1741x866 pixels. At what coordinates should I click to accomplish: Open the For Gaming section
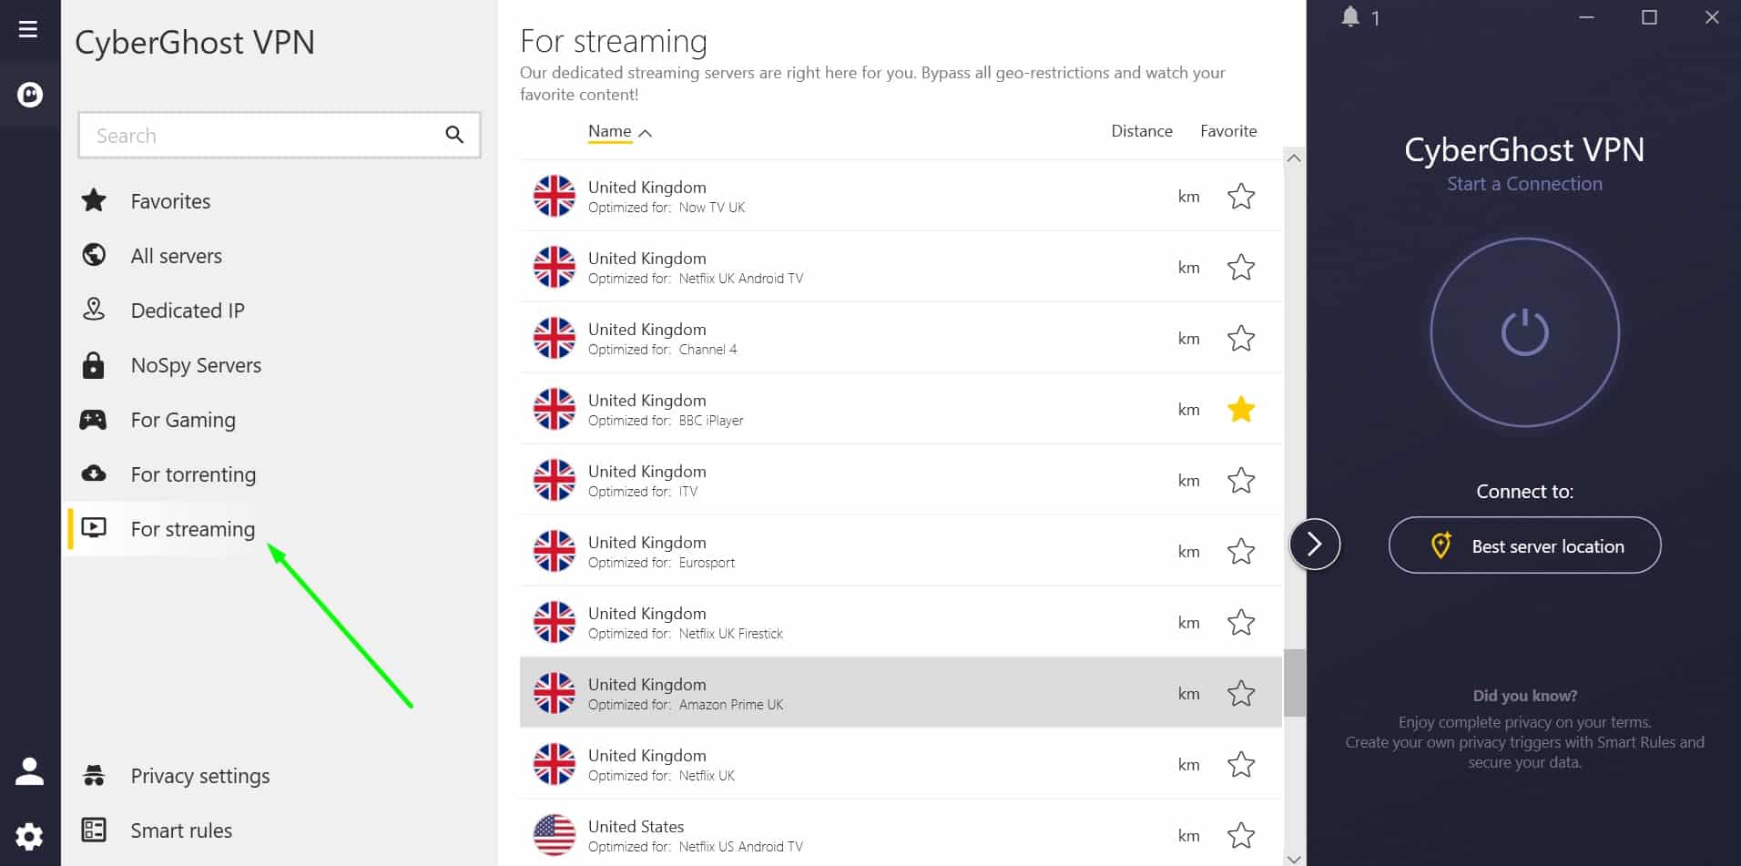pyautogui.click(x=182, y=420)
